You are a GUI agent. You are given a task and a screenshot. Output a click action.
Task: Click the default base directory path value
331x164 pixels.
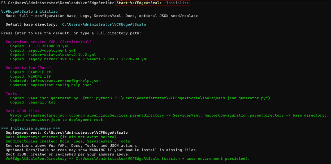point(104,24)
